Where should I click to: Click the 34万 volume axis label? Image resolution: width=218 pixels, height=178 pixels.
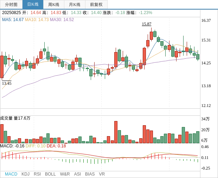point(205,119)
